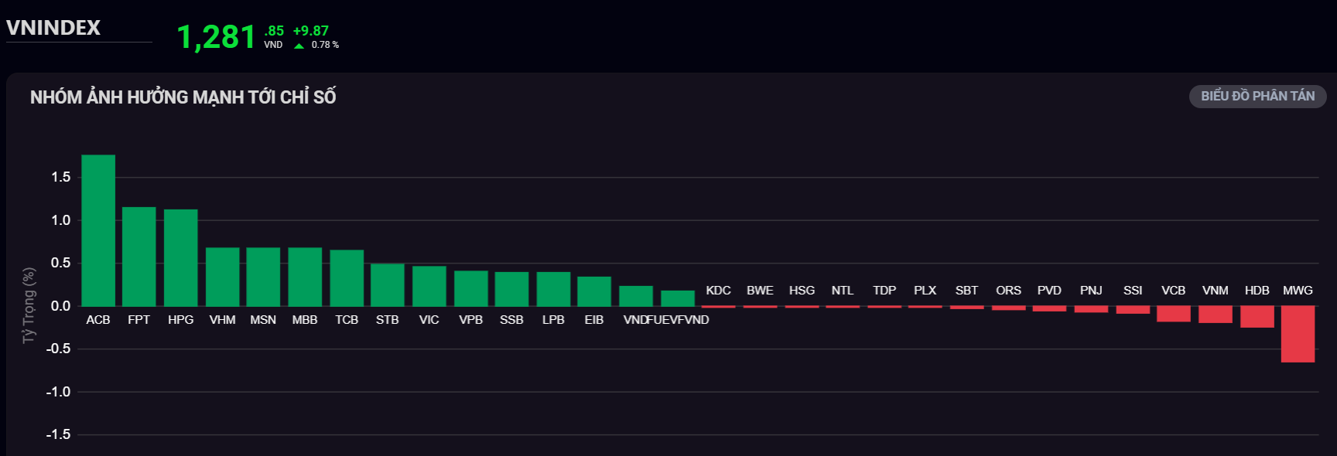Image resolution: width=1337 pixels, height=456 pixels.
Task: Click the green HPG bar
Action: (x=181, y=257)
